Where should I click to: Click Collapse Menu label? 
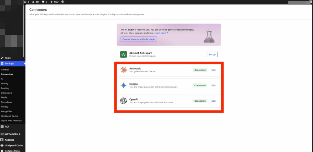point(12,151)
